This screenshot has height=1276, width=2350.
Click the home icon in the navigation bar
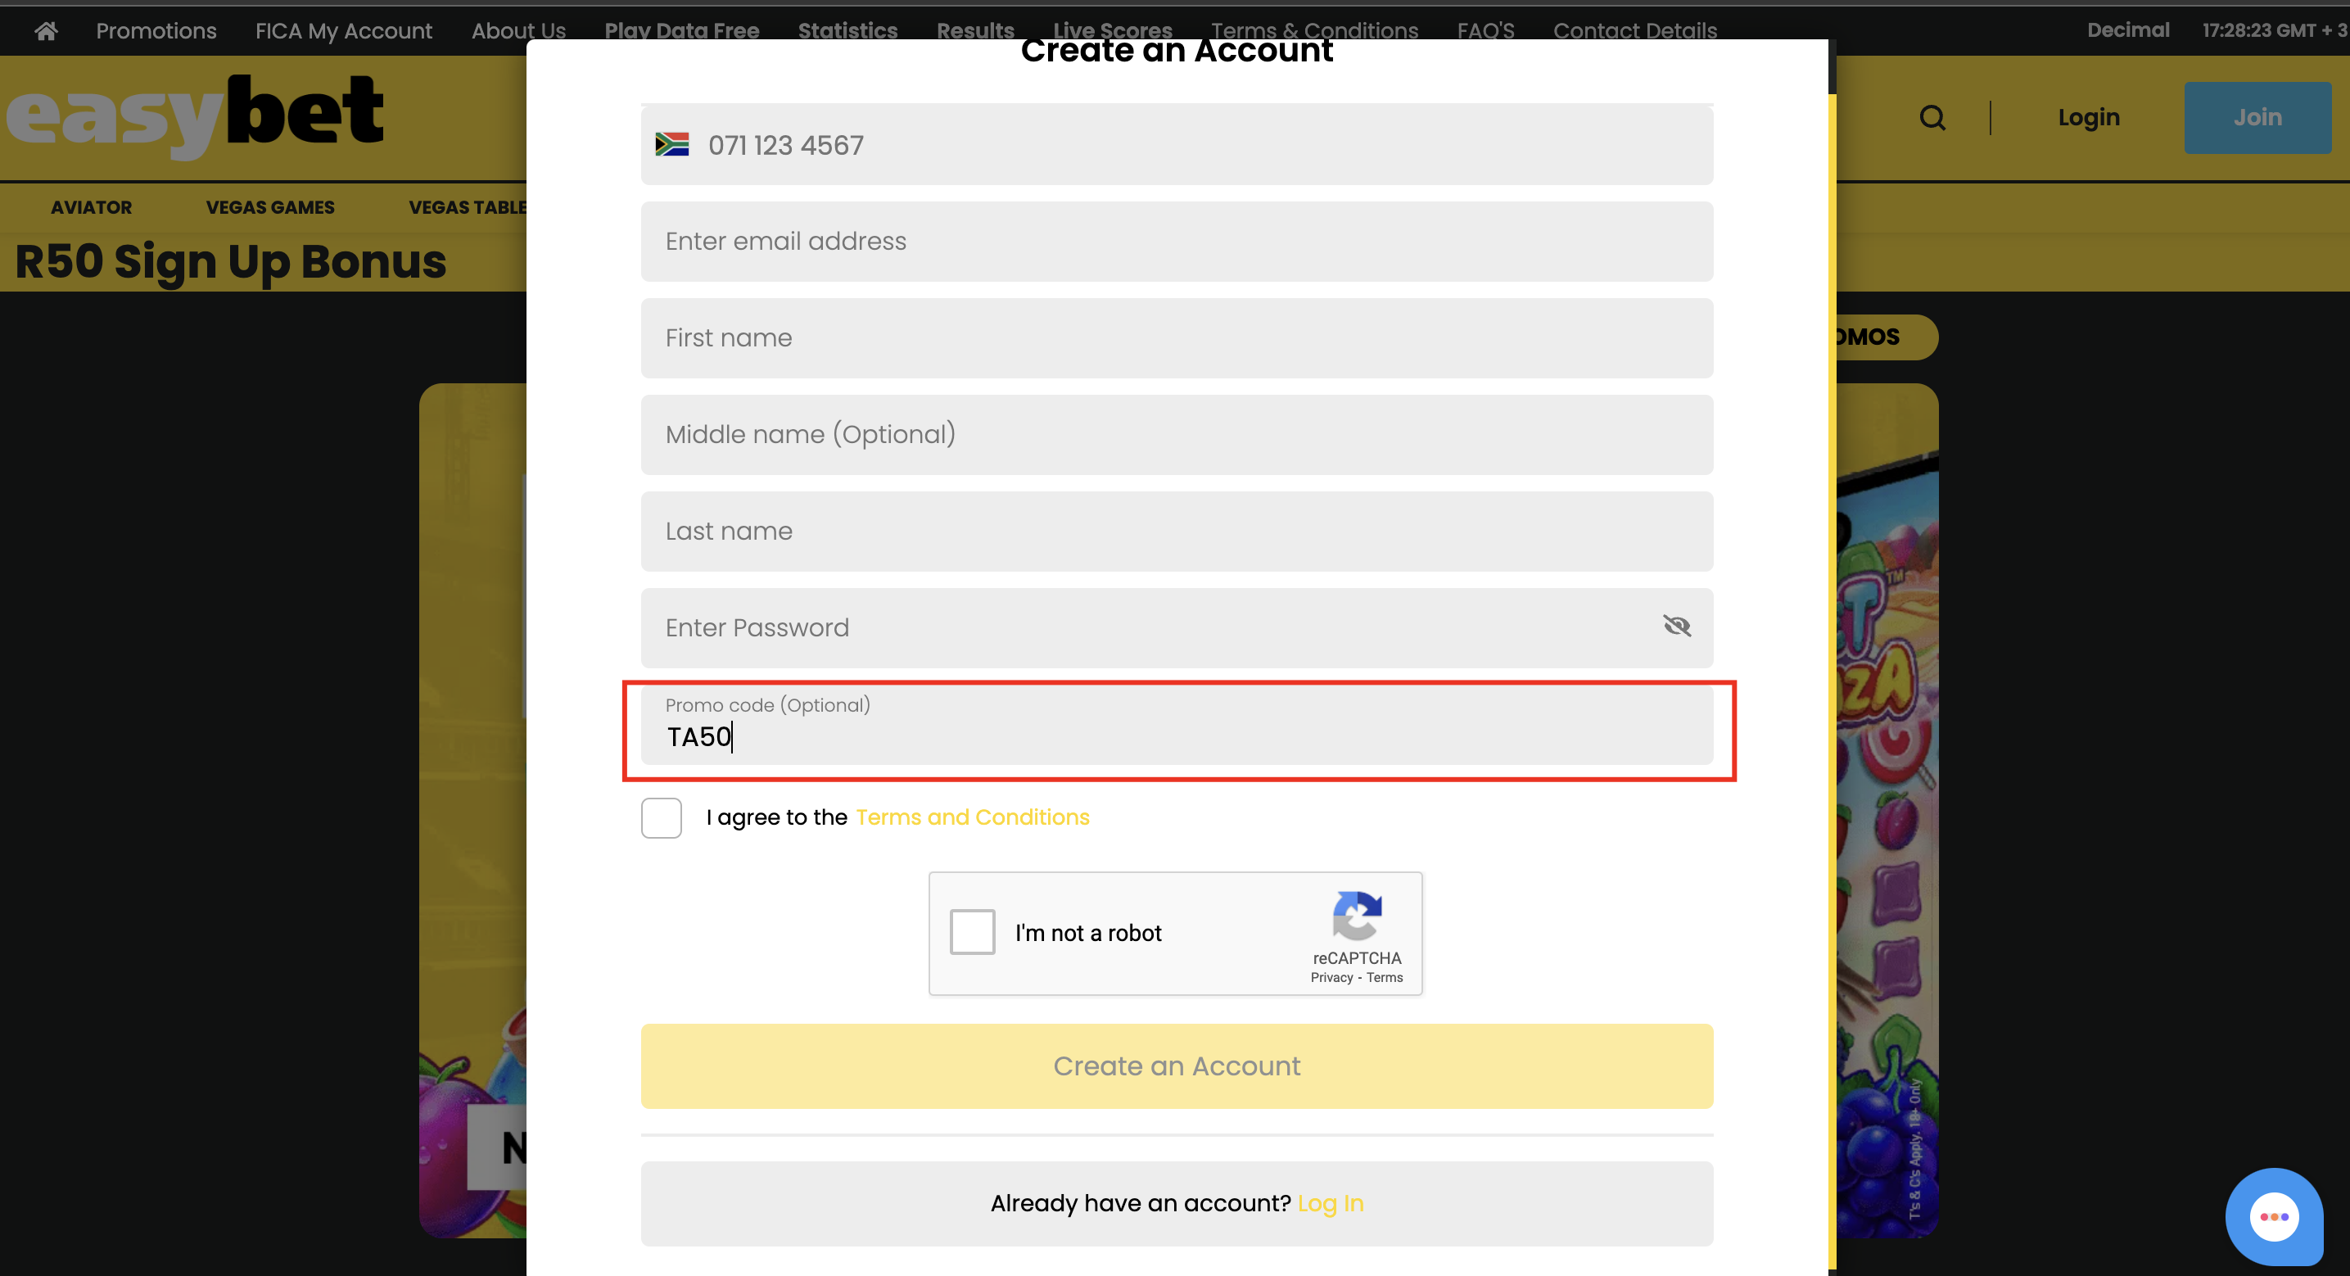pyautogui.click(x=44, y=29)
